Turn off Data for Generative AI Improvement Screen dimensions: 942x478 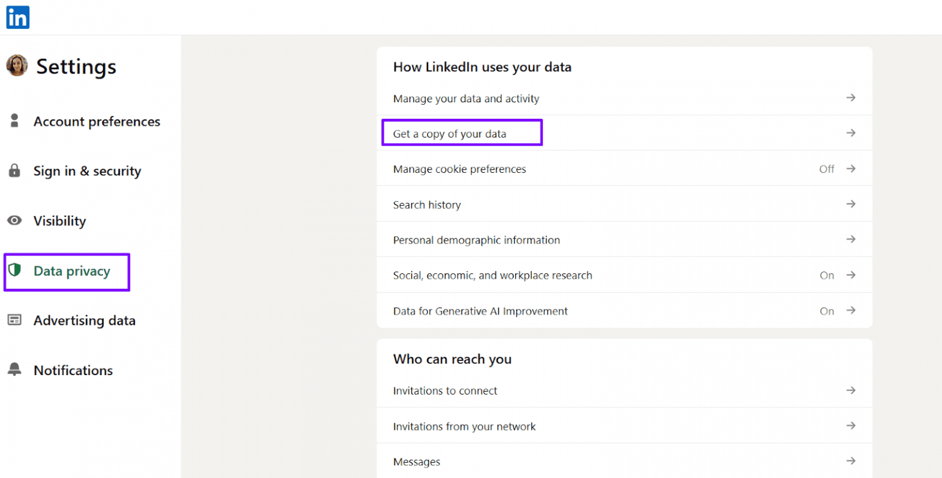[x=826, y=311]
